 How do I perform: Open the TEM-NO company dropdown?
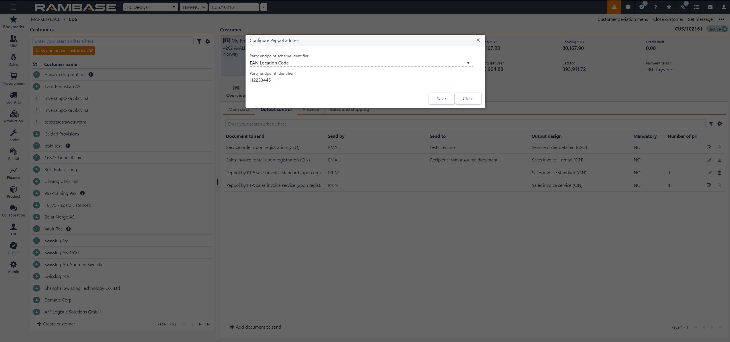[x=193, y=7]
